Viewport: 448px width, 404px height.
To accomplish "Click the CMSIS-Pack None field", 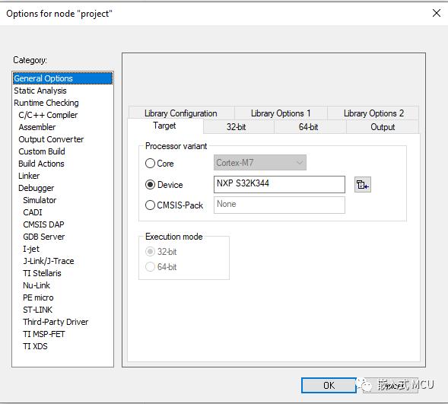I will 279,205.
